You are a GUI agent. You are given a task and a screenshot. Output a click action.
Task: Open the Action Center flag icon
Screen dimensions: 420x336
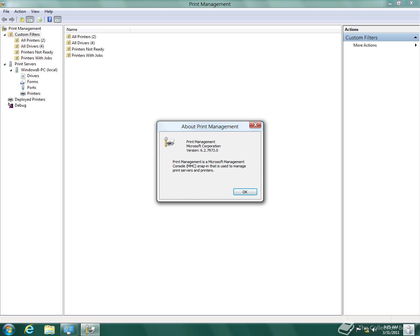(x=358, y=329)
